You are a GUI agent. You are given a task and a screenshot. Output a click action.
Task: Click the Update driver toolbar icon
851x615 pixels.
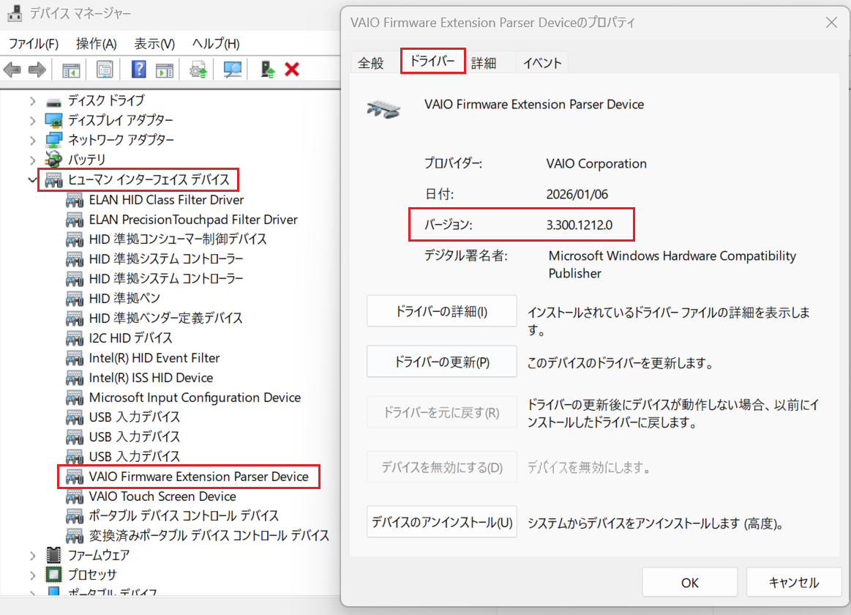pos(198,70)
